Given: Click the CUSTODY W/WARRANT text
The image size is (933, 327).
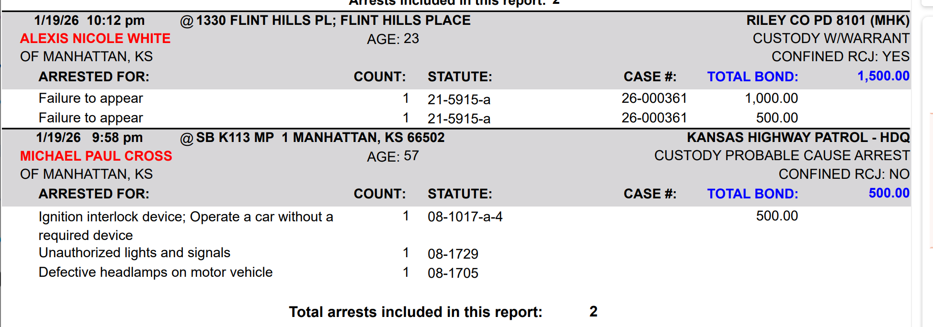Looking at the screenshot, I should coord(831,38).
